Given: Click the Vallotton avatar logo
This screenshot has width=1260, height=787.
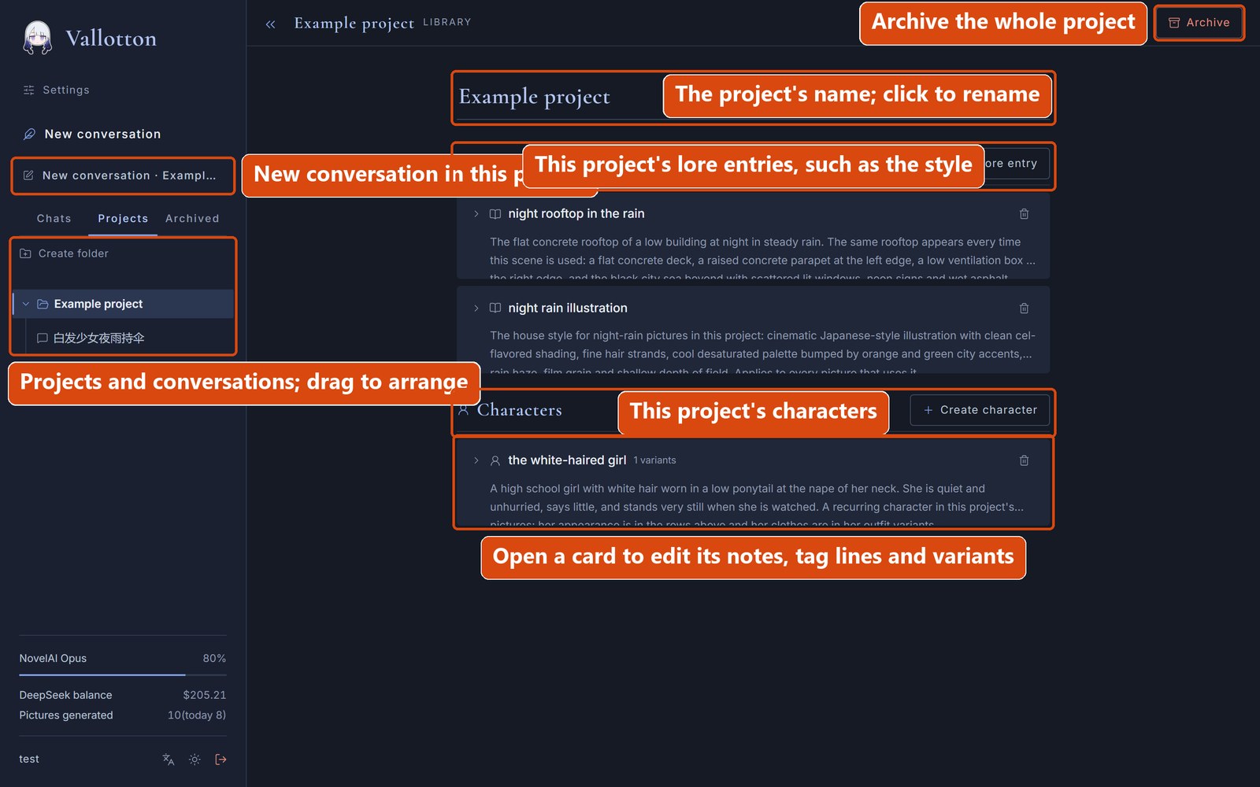Looking at the screenshot, I should pos(37,38).
